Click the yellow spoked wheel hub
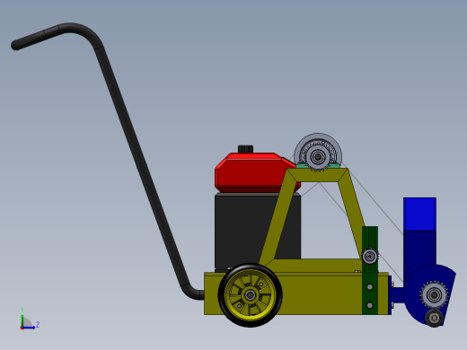 coord(251,295)
